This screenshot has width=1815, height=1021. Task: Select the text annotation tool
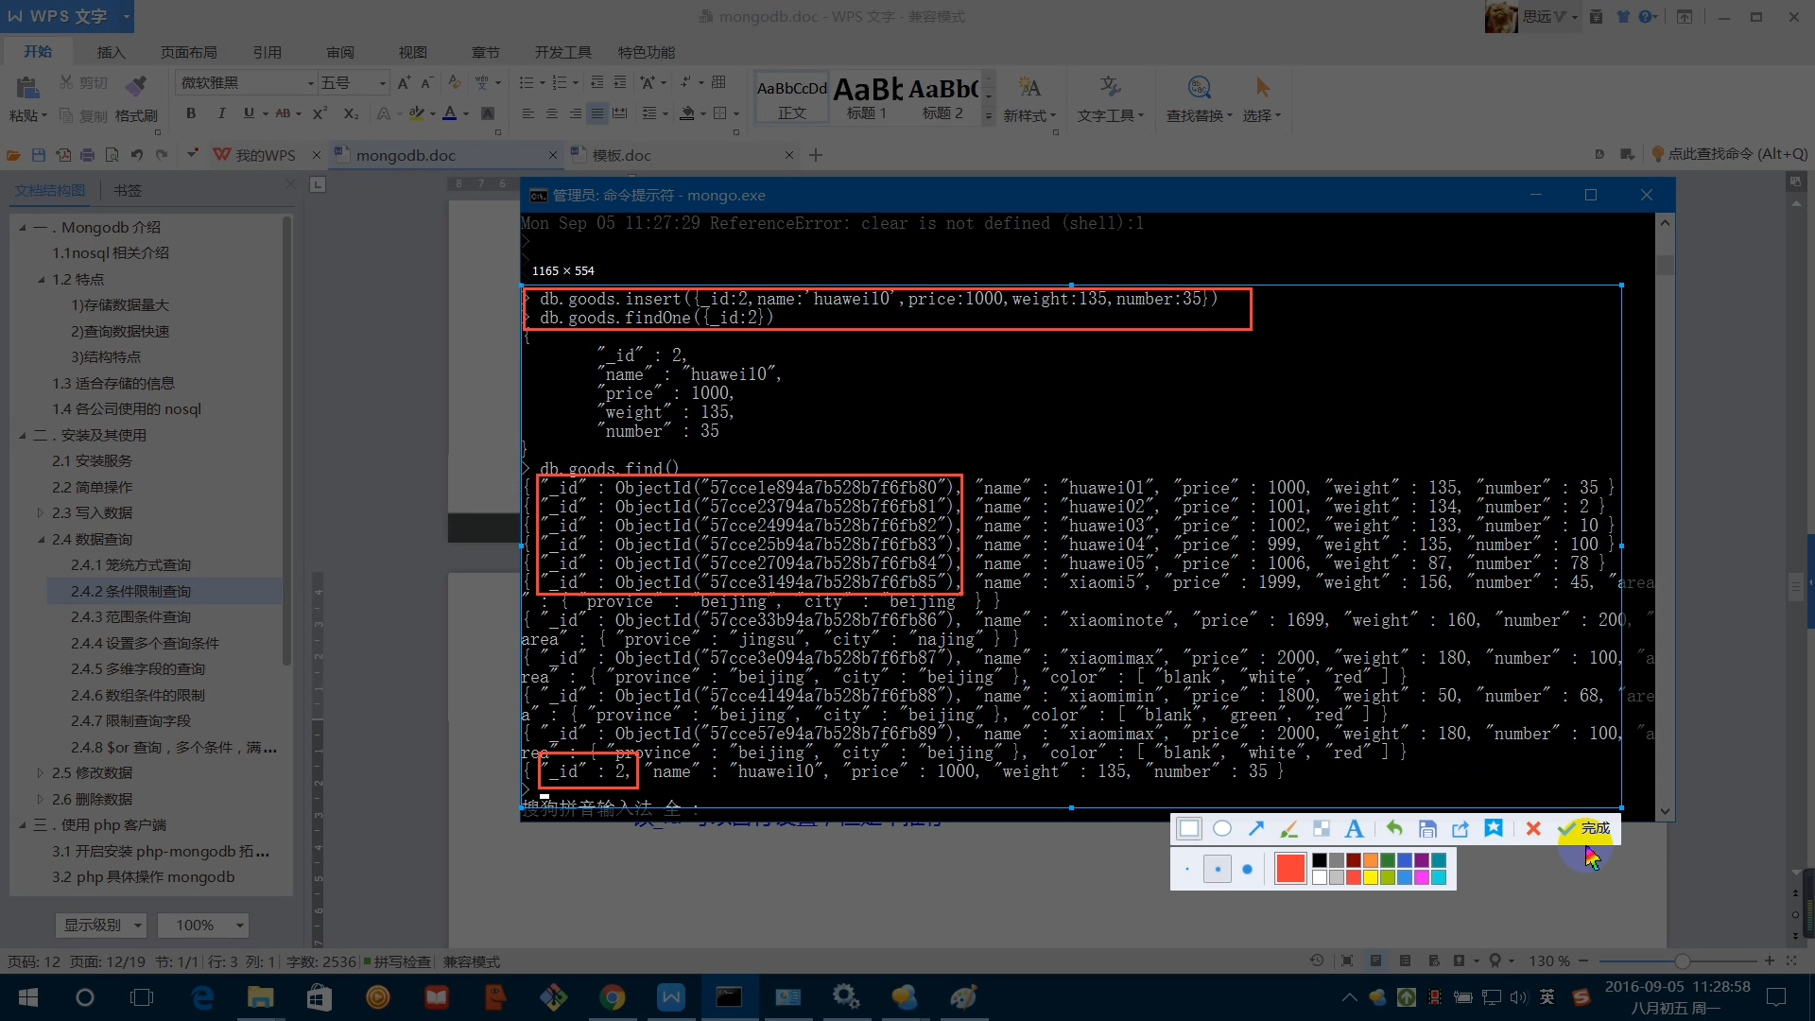(1354, 829)
